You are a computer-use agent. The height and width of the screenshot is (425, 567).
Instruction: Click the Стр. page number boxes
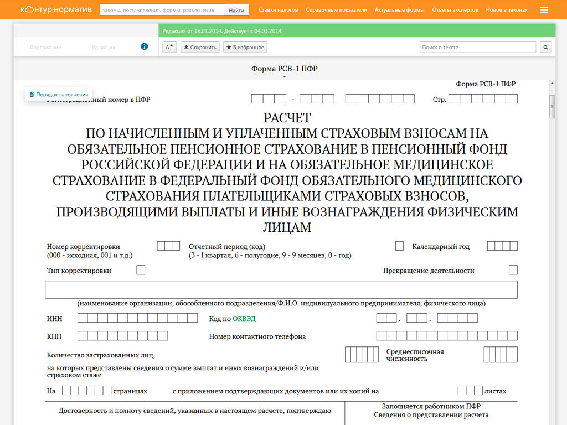point(483,99)
